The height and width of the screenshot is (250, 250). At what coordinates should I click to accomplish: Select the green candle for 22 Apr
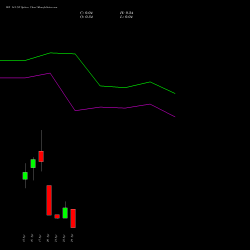65,213
